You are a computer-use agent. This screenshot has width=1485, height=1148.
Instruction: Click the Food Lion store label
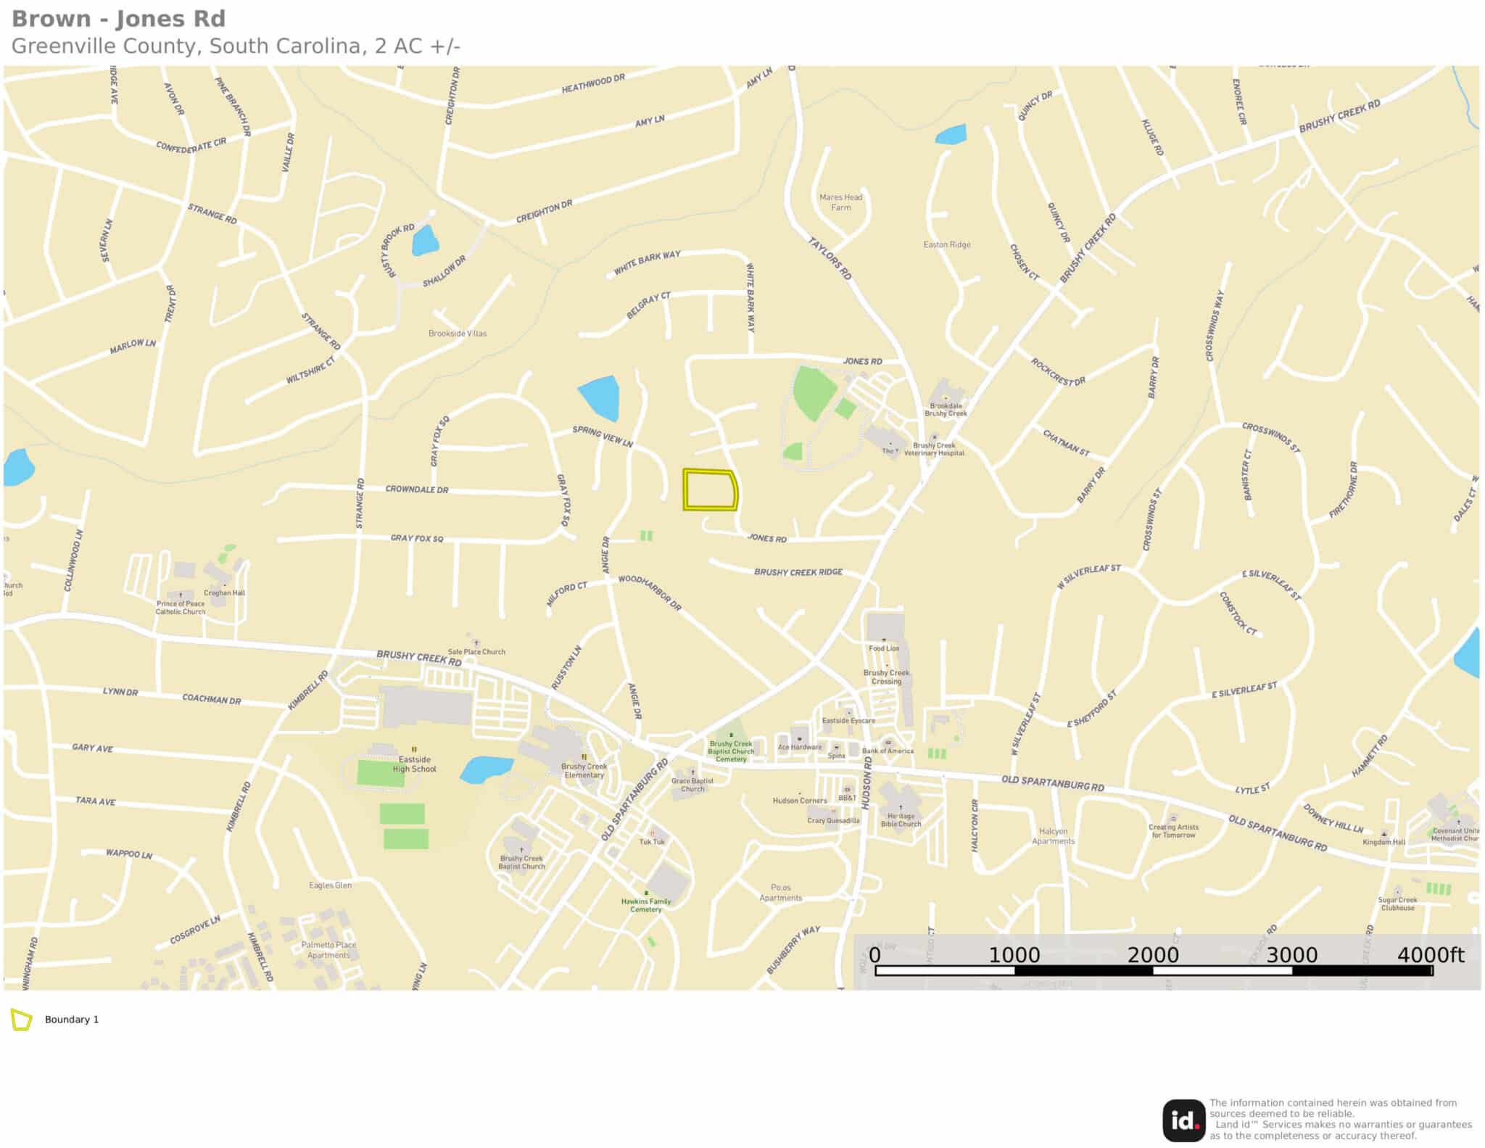point(884,648)
